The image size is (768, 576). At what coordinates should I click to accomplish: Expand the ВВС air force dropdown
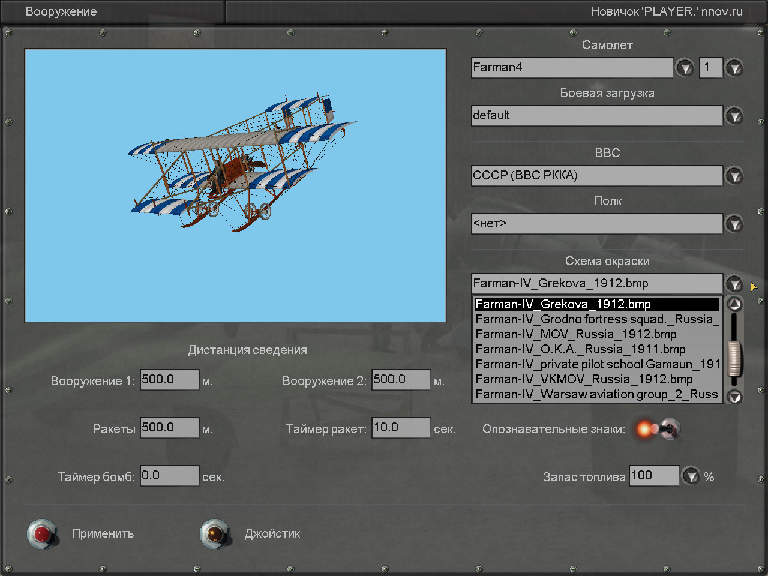coord(734,176)
